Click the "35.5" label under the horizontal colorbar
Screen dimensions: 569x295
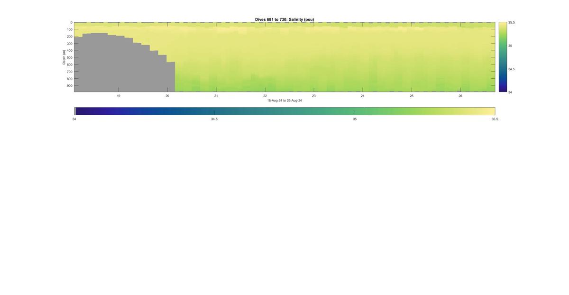(x=495, y=119)
